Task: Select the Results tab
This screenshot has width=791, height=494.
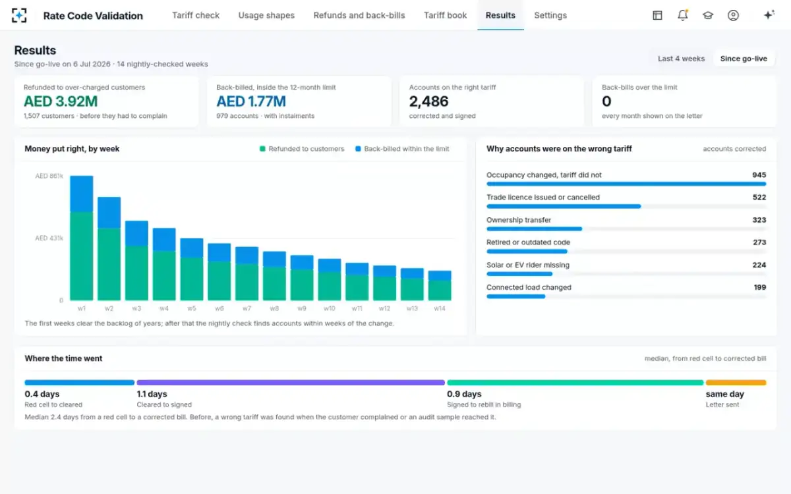Action: (x=500, y=15)
